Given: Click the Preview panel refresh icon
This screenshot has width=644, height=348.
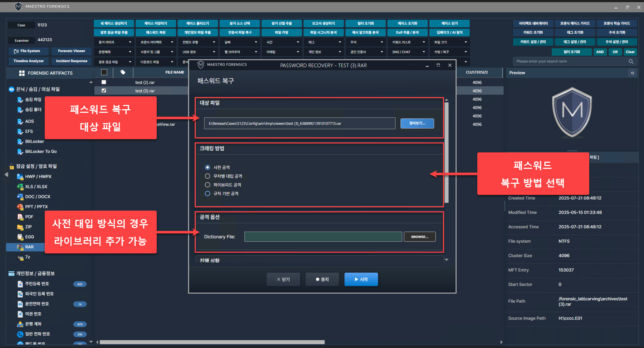Looking at the screenshot, I should coord(632,73).
